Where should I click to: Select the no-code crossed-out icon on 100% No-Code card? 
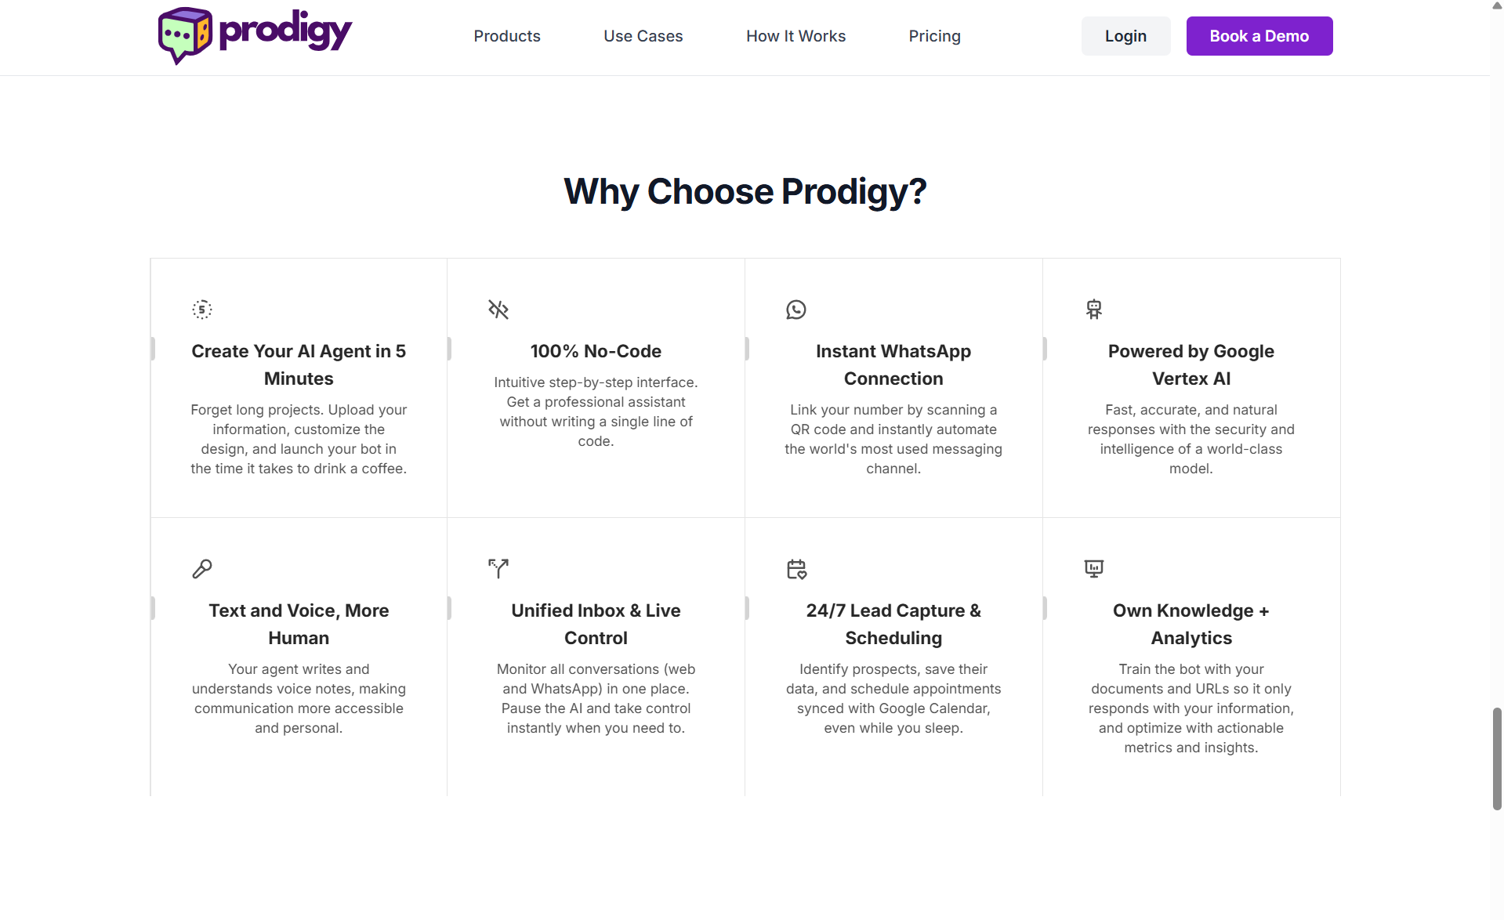pos(498,309)
